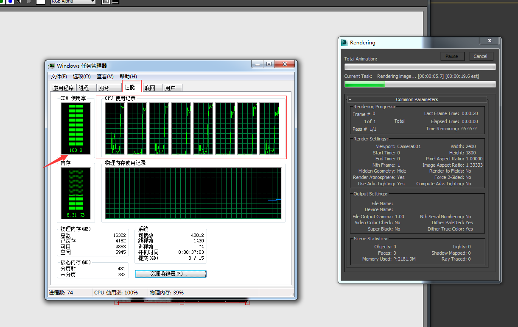Click the Time Remaining value ??:??:??
Image resolution: width=518 pixels, height=327 pixels.
point(469,129)
